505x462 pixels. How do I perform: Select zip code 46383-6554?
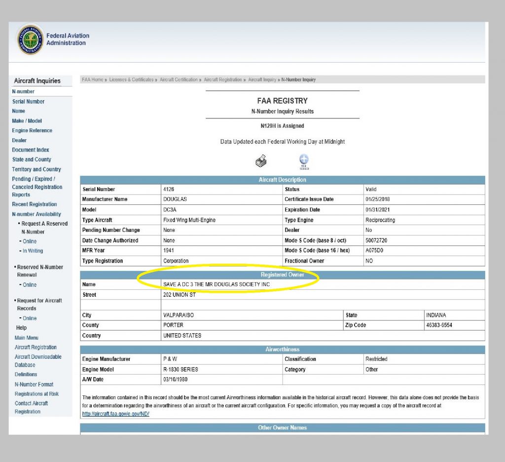439,325
